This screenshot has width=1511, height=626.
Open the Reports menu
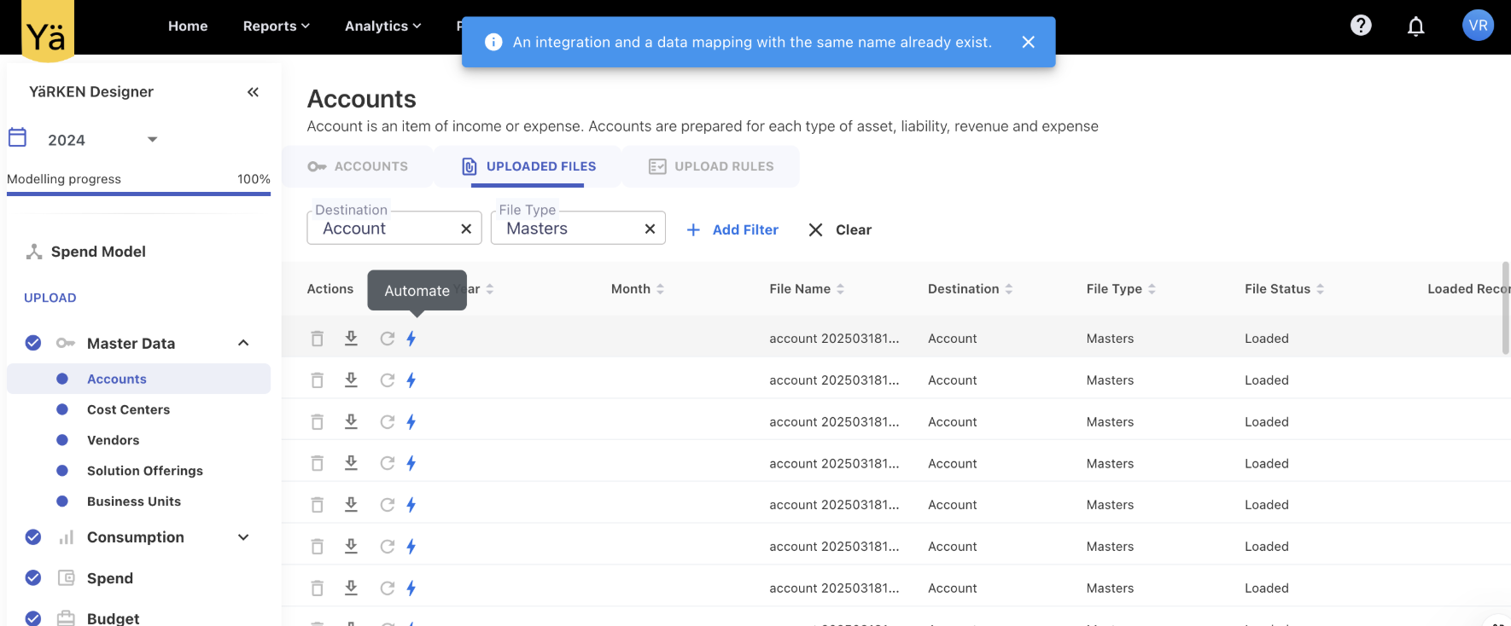pyautogui.click(x=276, y=26)
